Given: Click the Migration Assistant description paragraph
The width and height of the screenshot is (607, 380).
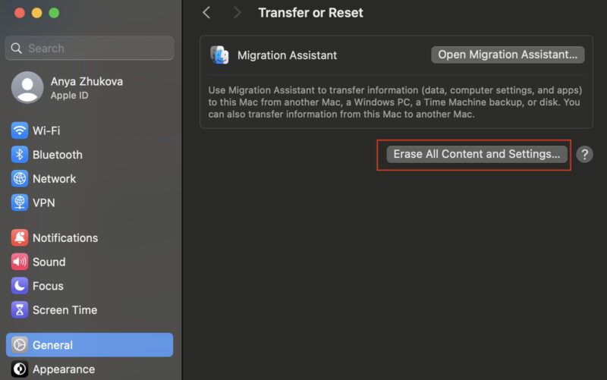Looking at the screenshot, I should pos(395,102).
